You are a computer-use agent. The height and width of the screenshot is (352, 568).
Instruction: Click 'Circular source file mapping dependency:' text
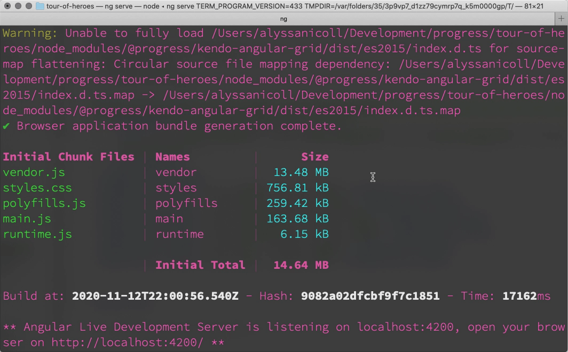[252, 64]
